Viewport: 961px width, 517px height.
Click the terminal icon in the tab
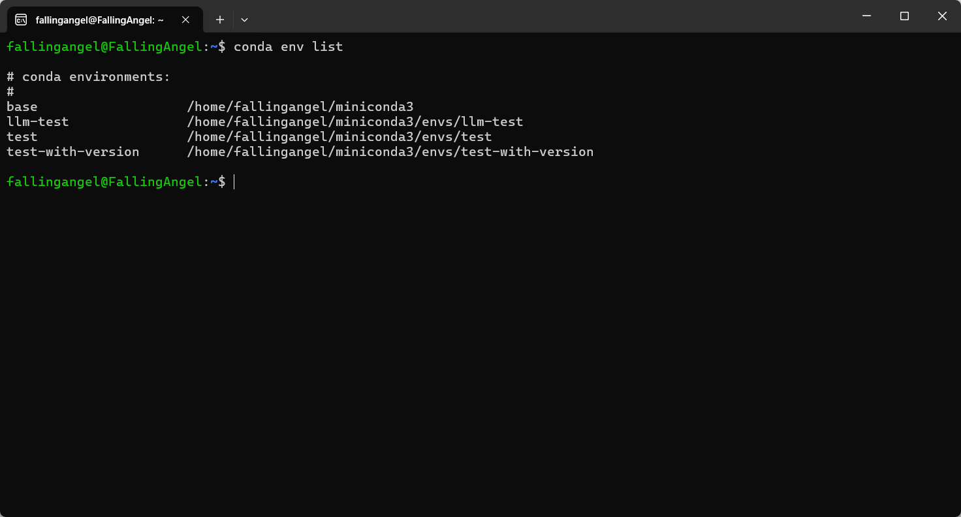[21, 20]
